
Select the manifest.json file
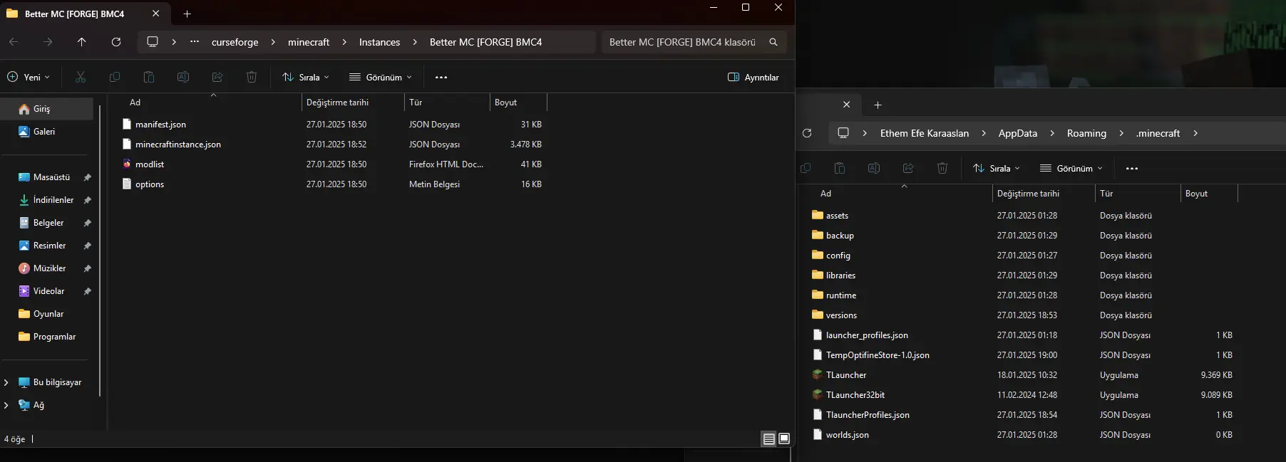(160, 125)
